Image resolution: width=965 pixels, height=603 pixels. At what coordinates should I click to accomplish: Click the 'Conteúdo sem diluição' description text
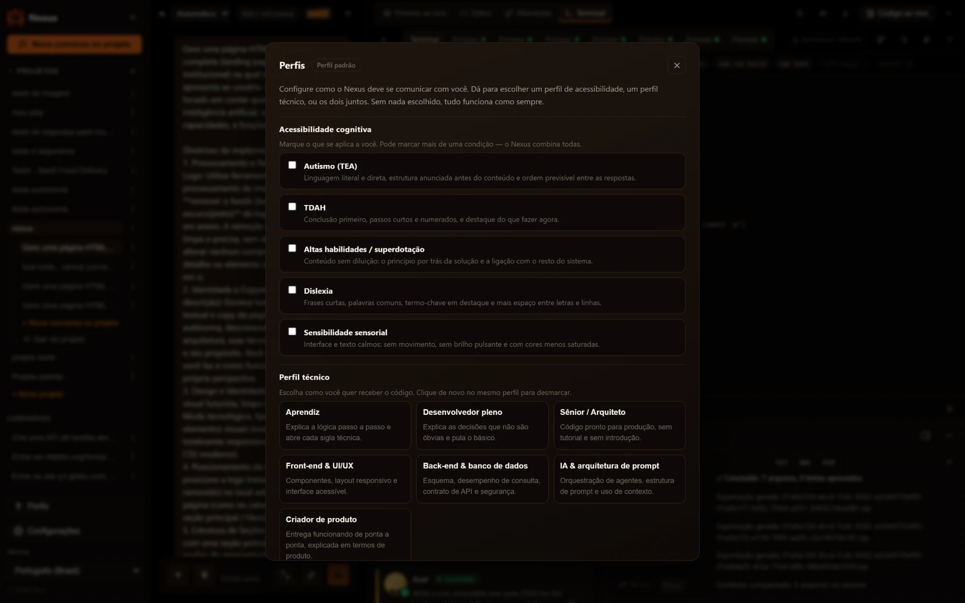pyautogui.click(x=448, y=261)
